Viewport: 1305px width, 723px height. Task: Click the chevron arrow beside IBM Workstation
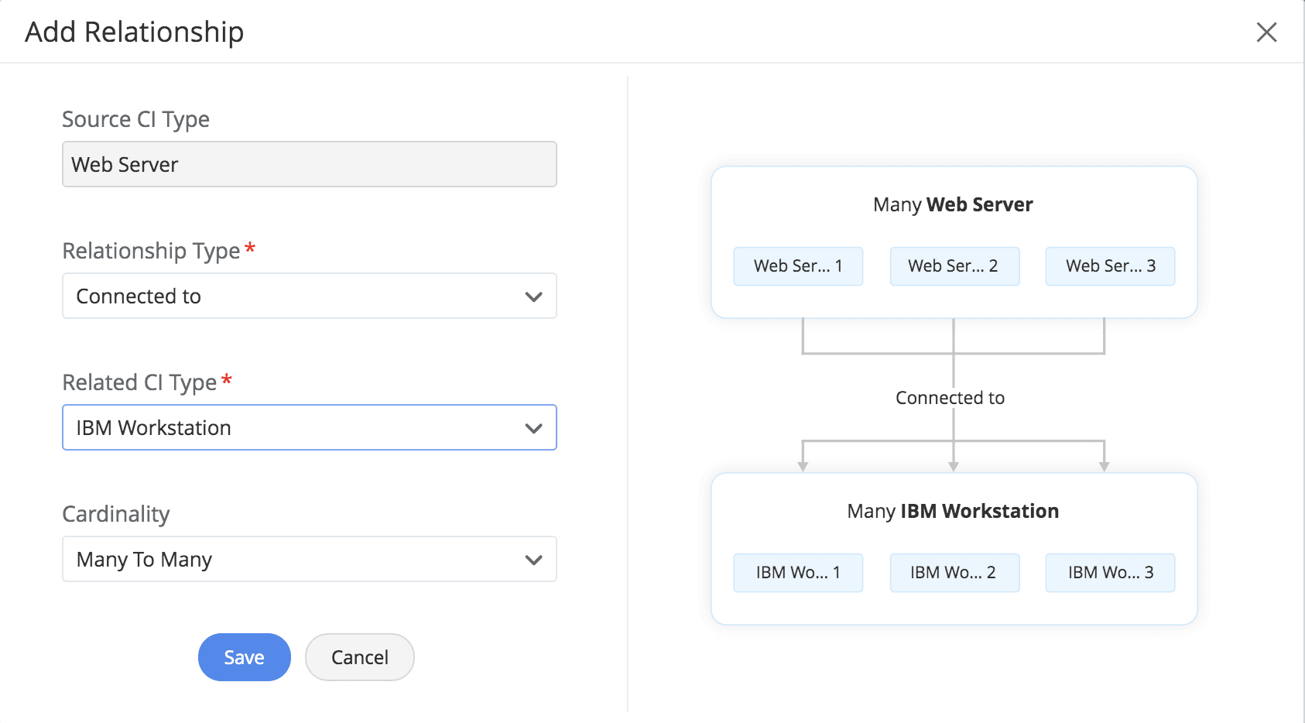point(533,428)
